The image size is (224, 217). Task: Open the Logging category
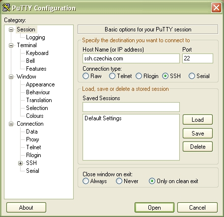point(35,37)
